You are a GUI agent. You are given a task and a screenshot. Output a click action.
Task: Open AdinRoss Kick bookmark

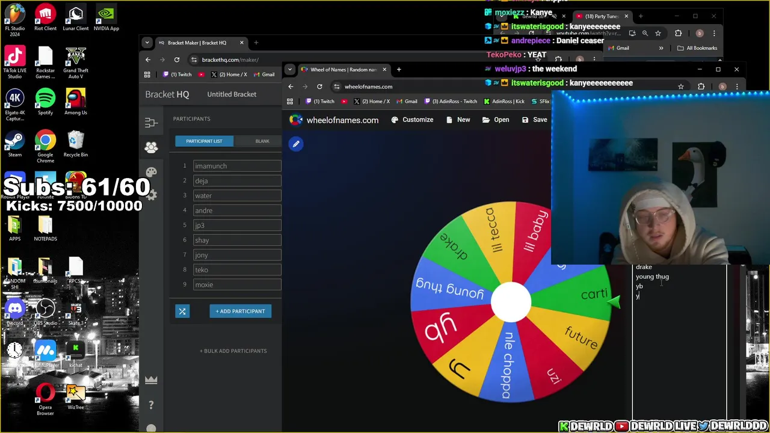(x=504, y=102)
